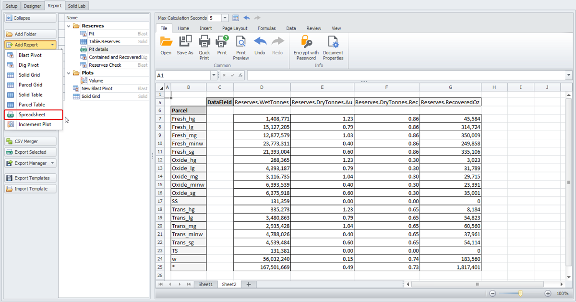Click the Import Template button
This screenshot has height=302, width=576.
click(x=30, y=189)
